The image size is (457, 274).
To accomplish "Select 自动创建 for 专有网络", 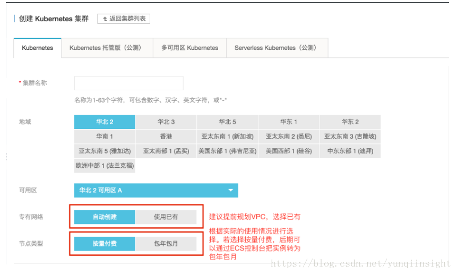I will click(105, 217).
